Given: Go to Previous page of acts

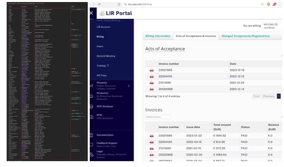Looking at the screenshot, I should [268, 96].
